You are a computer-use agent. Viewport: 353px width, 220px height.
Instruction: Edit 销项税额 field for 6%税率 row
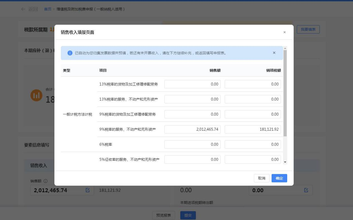tap(253, 144)
